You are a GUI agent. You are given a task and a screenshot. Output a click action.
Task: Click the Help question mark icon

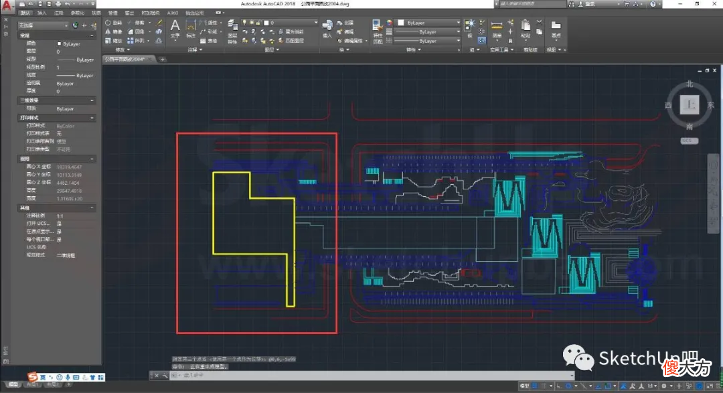(x=653, y=4)
